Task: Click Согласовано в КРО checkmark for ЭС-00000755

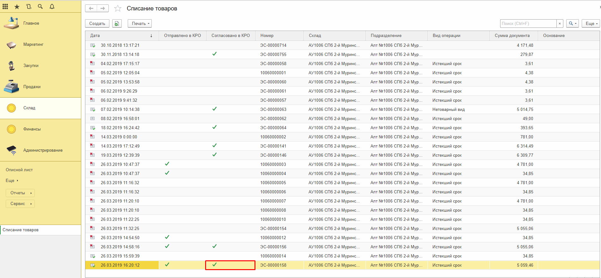Action: 215,54
